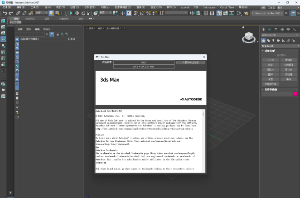Open the Hierarchy panel icon

coord(276,29)
